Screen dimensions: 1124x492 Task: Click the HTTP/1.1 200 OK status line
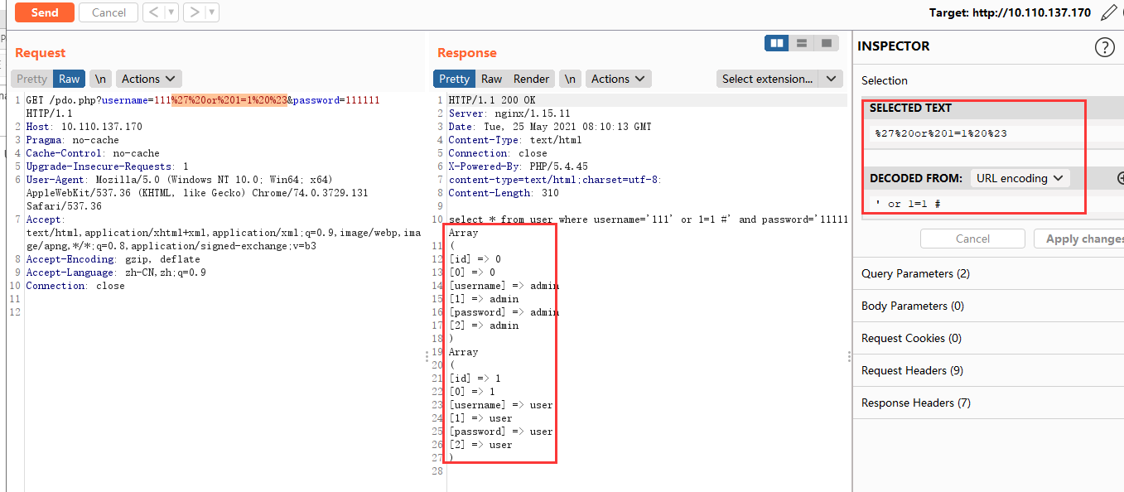(x=491, y=100)
